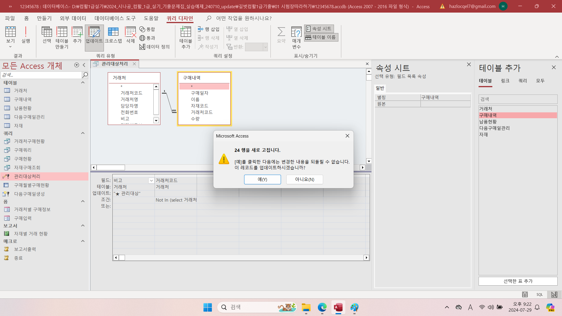The height and width of the screenshot is (316, 562).
Task: Switch to the 쿼리 tab in Add Tables
Action: pos(522,81)
